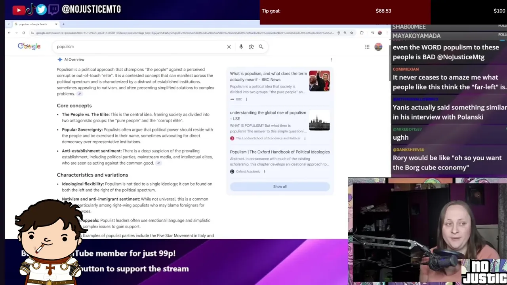Open the BBC News populism article
Image resolution: width=507 pixels, height=285 pixels.
268,76
